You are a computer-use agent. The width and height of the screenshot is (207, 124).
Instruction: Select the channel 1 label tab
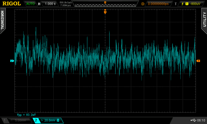4,120
